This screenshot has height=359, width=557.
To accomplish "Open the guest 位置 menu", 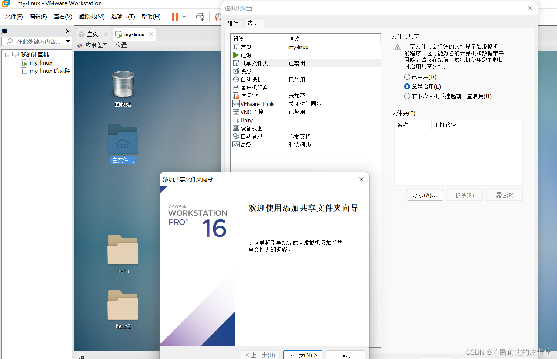I will (121, 45).
